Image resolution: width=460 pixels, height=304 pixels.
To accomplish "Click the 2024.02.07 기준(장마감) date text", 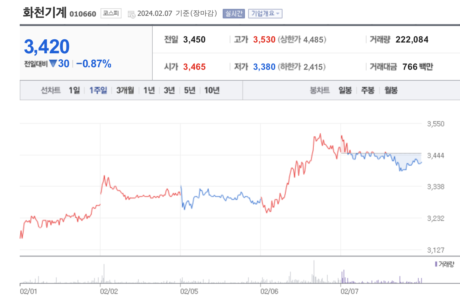I will (x=177, y=13).
